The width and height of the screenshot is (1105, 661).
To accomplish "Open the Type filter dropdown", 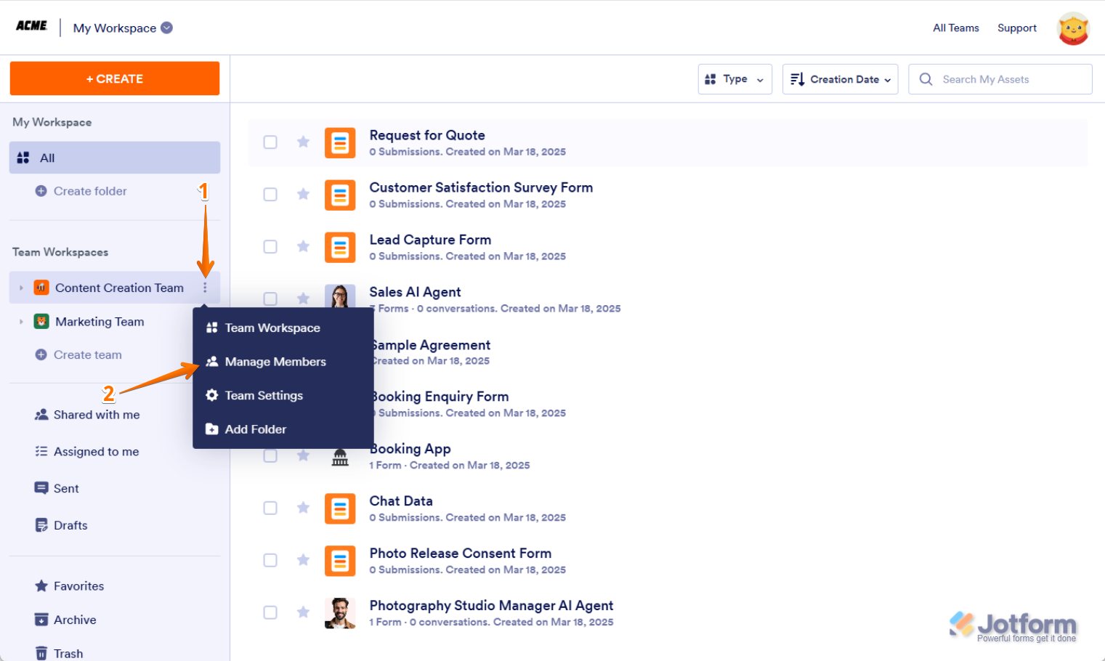I will 734,79.
